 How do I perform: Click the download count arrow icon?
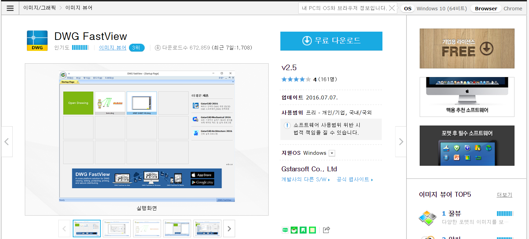coord(158,48)
